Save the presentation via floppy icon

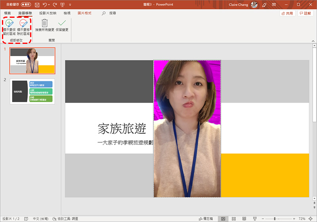(x=37, y=5)
